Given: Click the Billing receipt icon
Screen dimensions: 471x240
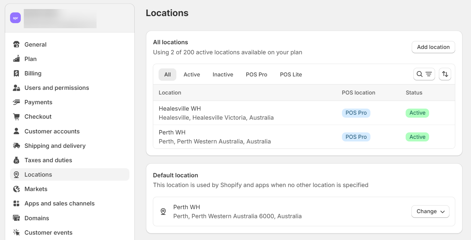Looking at the screenshot, I should click(16, 73).
